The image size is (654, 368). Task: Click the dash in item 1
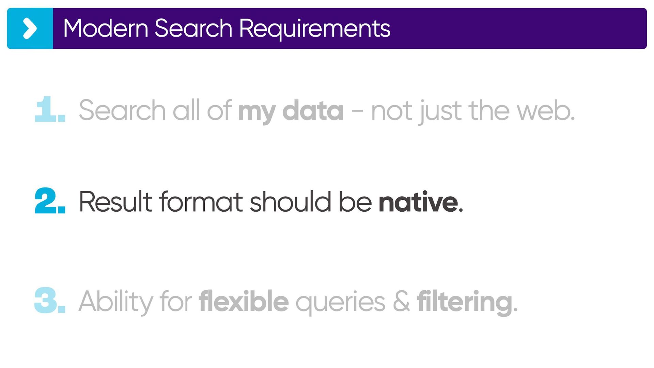point(357,111)
